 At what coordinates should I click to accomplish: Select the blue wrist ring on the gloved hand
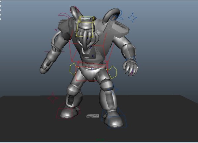131,58
